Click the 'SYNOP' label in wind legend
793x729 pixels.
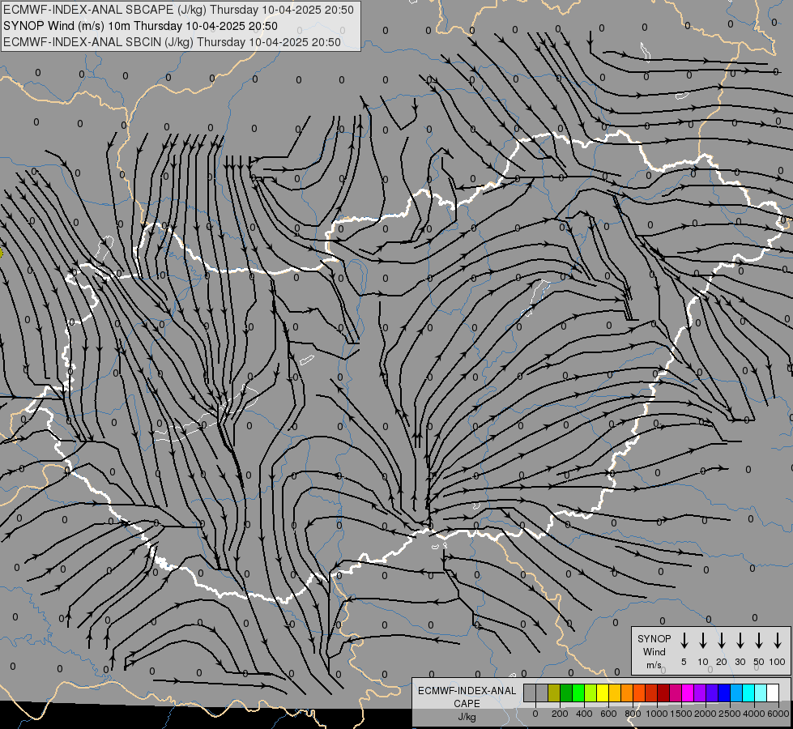pyautogui.click(x=654, y=639)
